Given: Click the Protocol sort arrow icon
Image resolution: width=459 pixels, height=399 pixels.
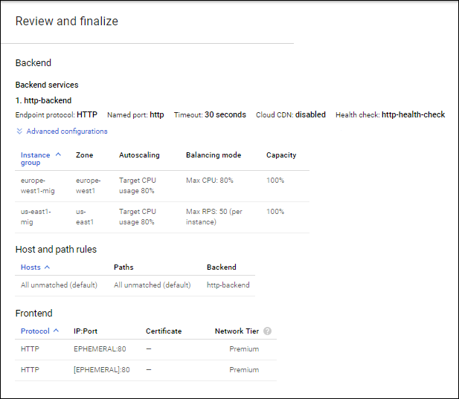Looking at the screenshot, I should tap(57, 331).
